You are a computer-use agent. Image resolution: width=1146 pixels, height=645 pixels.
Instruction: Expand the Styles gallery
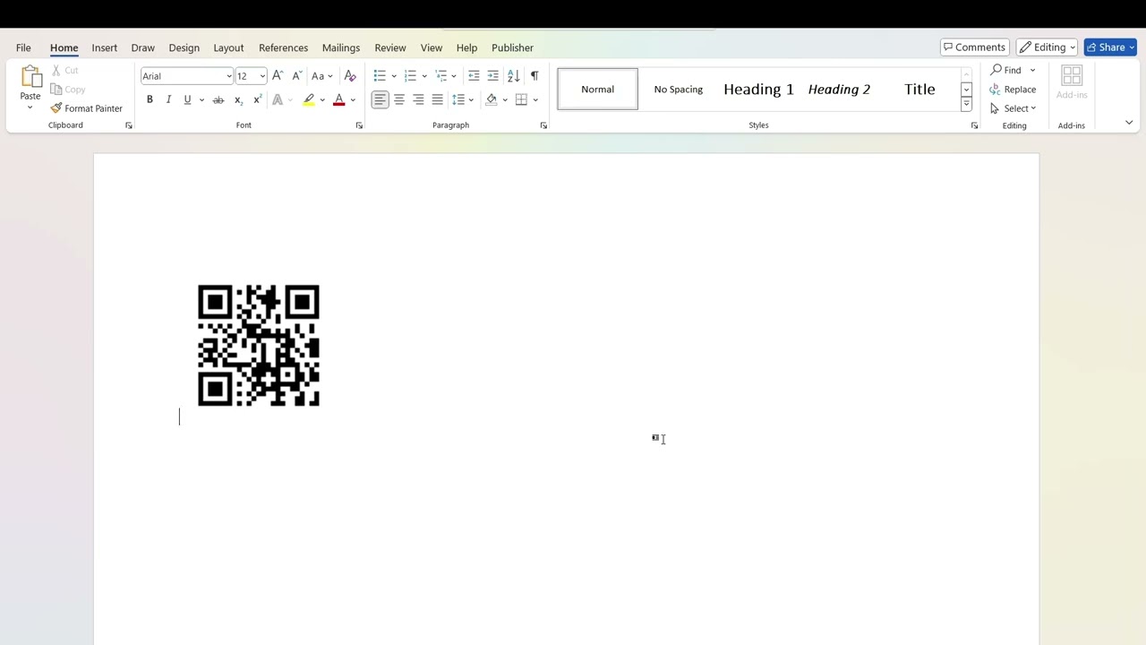[x=966, y=106]
